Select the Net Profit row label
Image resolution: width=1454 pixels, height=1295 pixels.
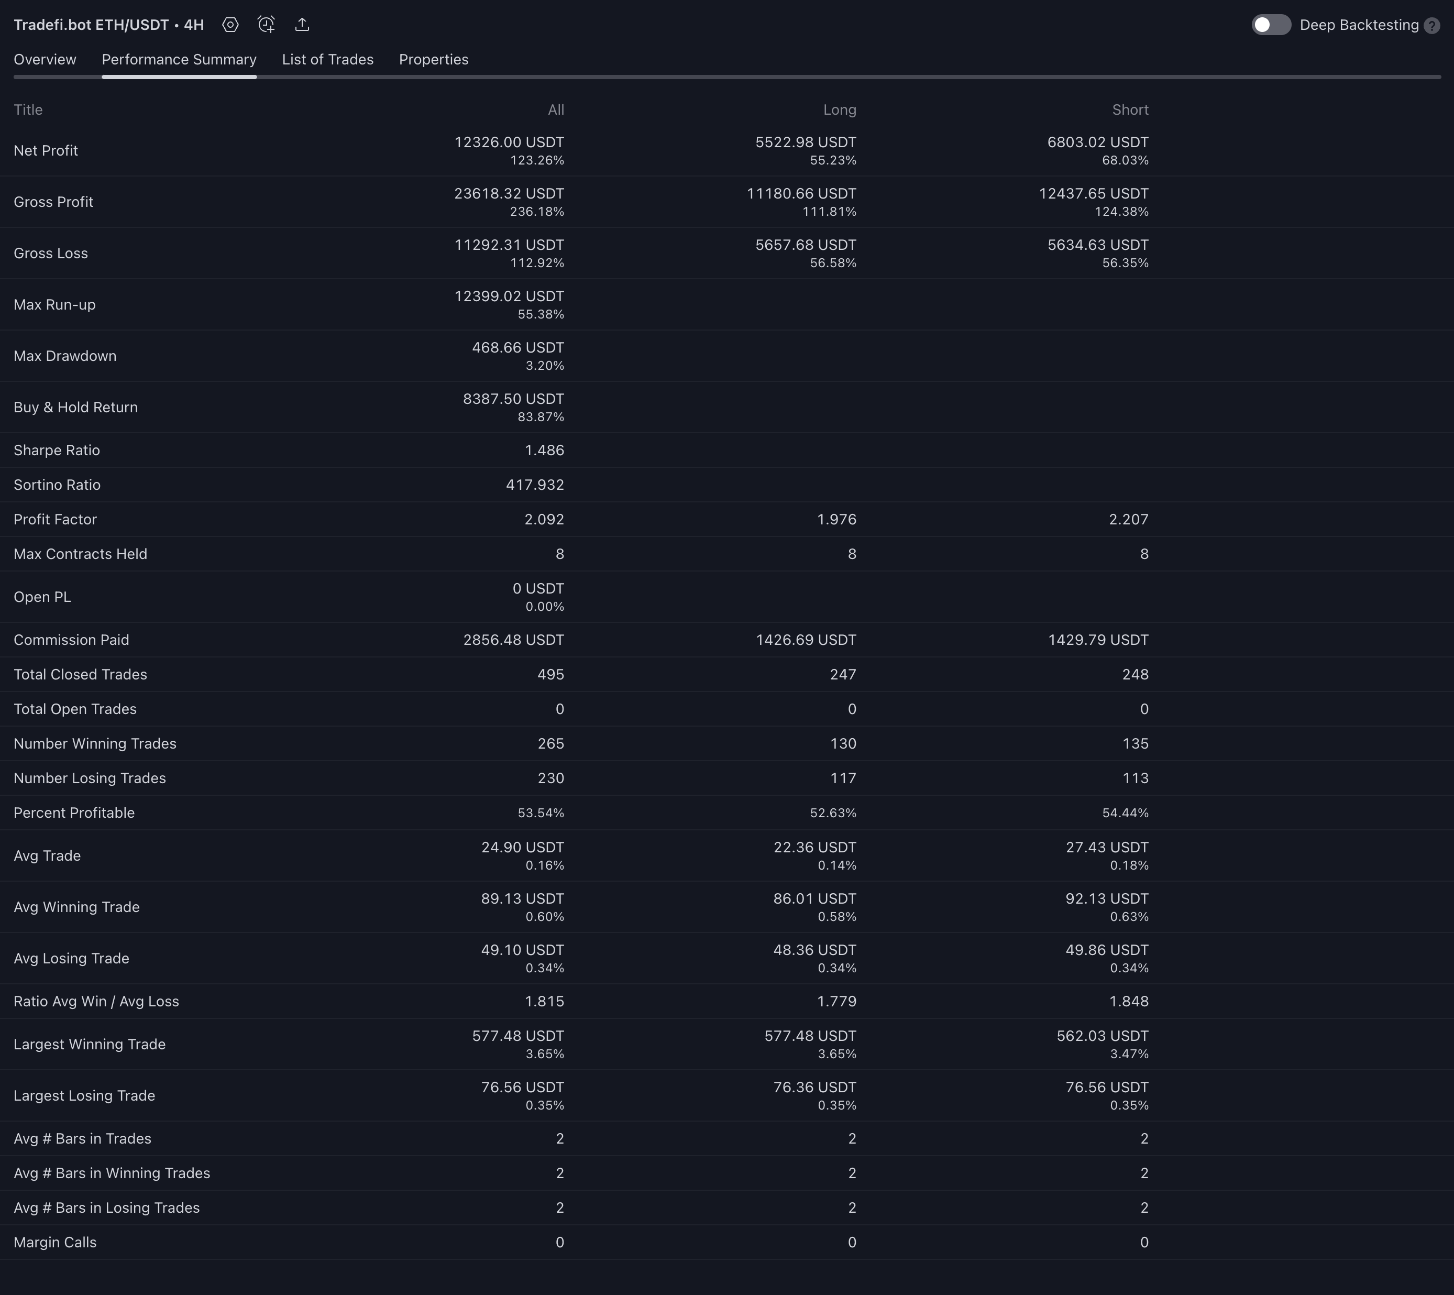click(46, 151)
